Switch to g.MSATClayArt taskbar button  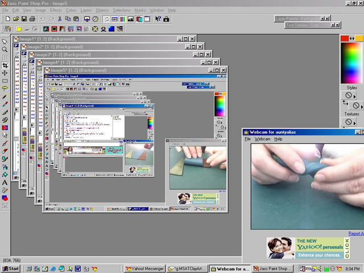[x=187, y=268]
